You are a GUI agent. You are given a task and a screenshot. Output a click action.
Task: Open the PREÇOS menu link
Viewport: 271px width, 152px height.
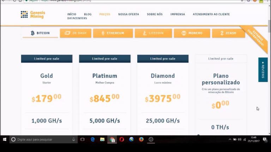click(x=105, y=14)
